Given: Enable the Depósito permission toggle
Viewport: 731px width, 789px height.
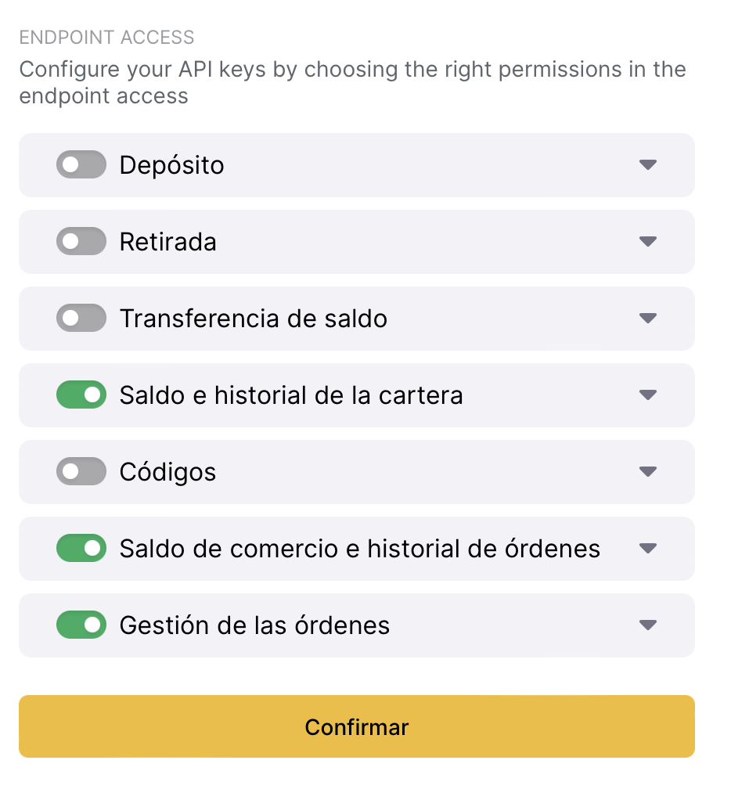Looking at the screenshot, I should pos(81,165).
